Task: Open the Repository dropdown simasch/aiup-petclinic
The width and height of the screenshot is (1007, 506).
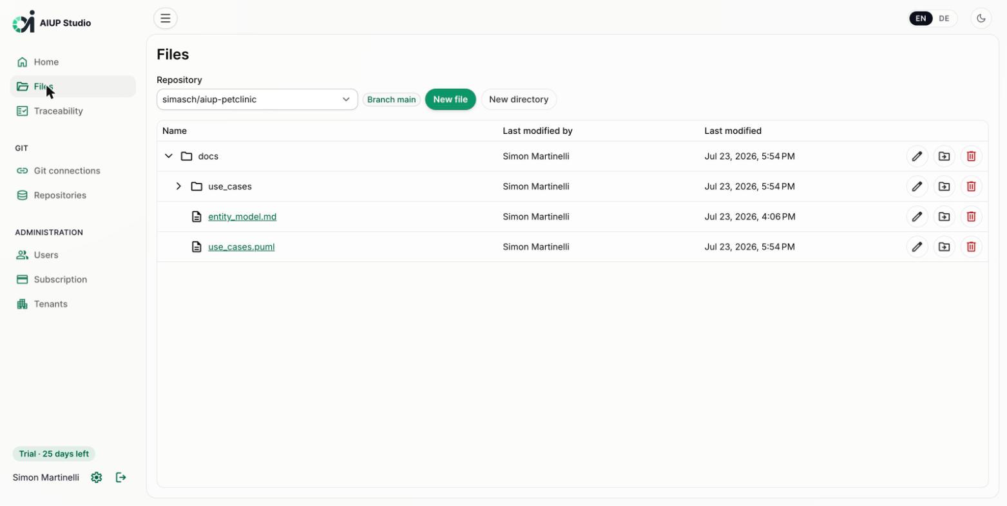Action: click(257, 100)
